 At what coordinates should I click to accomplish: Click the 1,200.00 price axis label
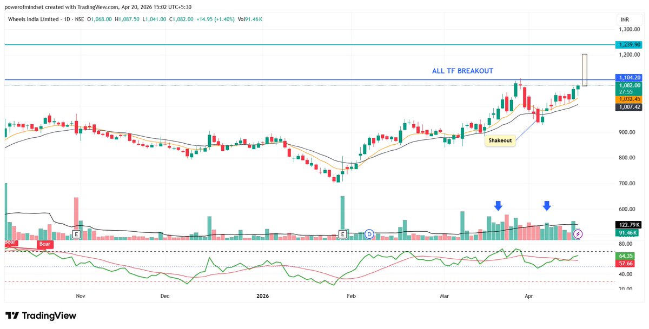click(x=629, y=55)
